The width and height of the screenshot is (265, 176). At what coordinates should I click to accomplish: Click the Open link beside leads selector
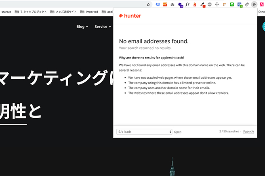point(178,132)
